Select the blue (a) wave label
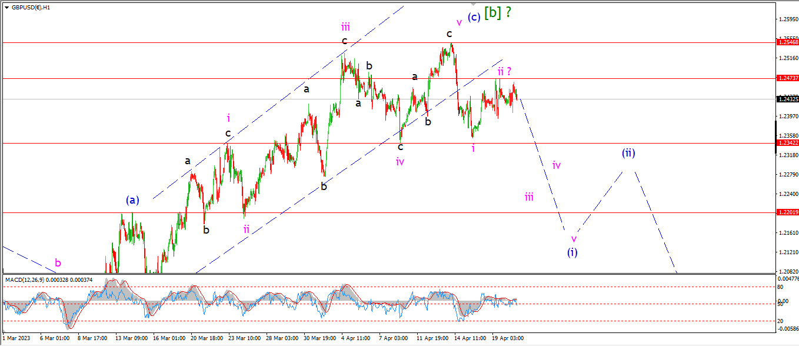The width and height of the screenshot is (799, 346). [132, 200]
